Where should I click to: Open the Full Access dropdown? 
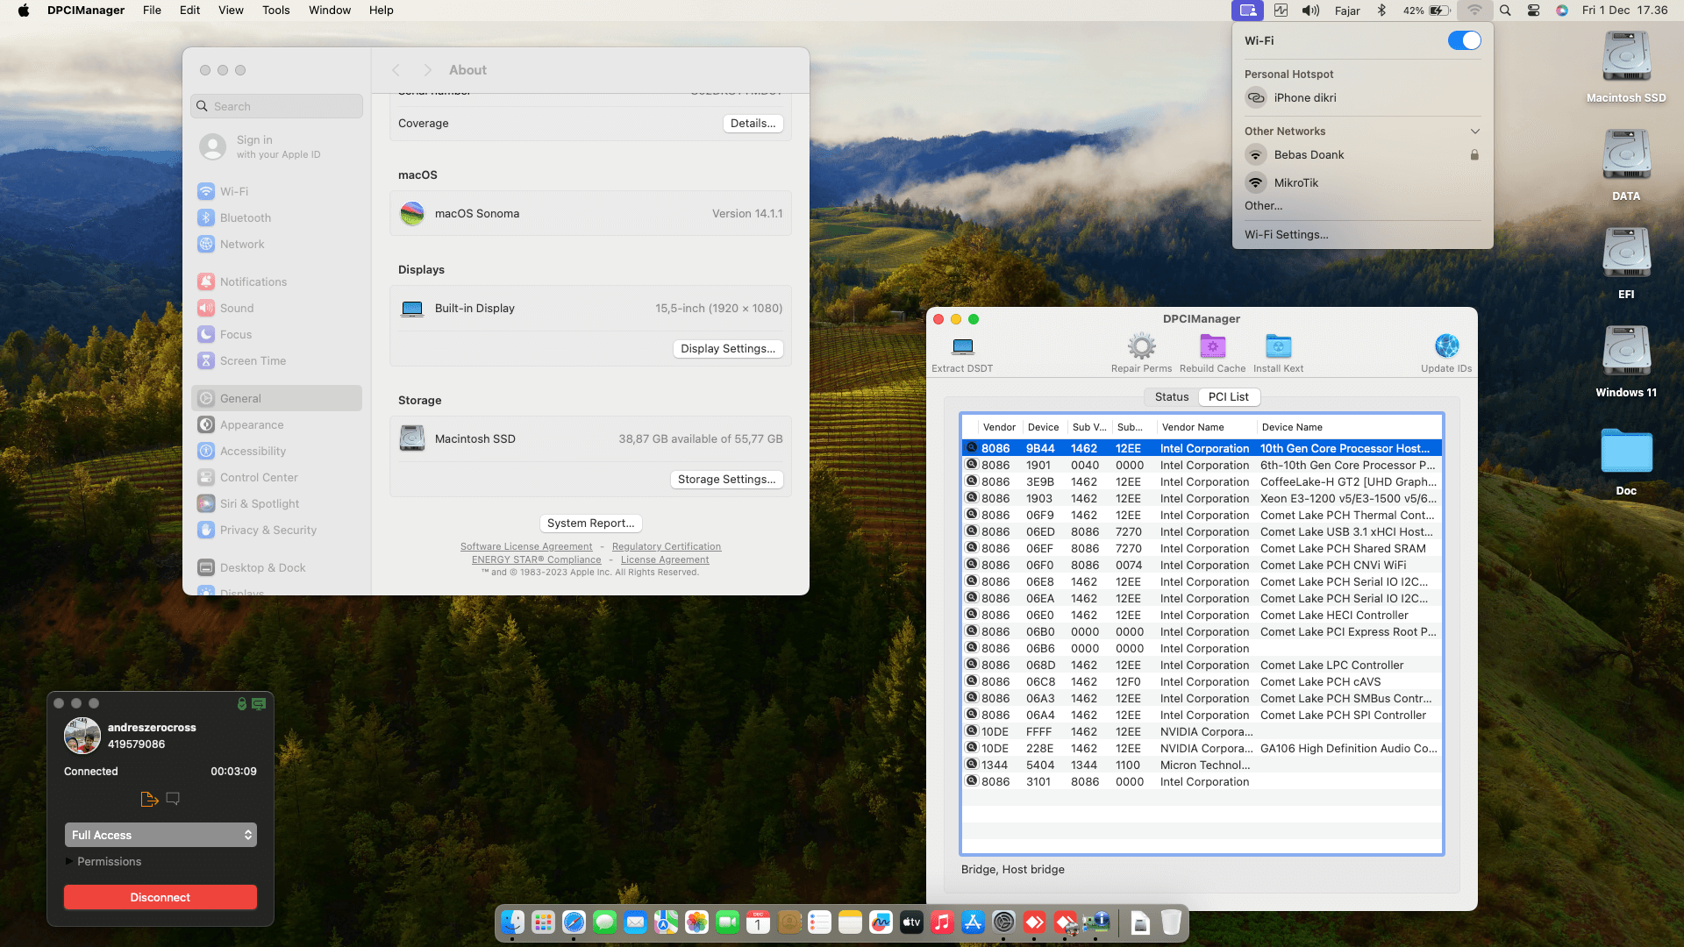[161, 835]
